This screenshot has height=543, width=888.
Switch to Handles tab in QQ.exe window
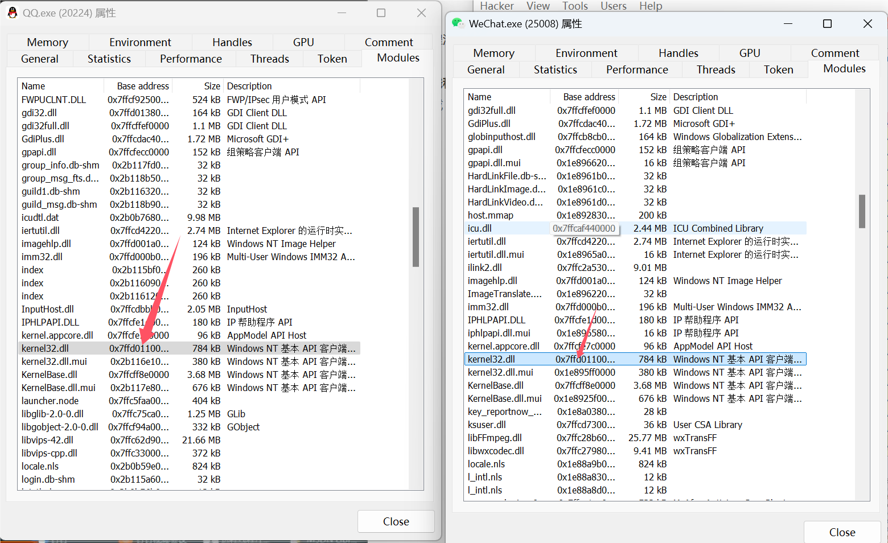pyautogui.click(x=232, y=42)
